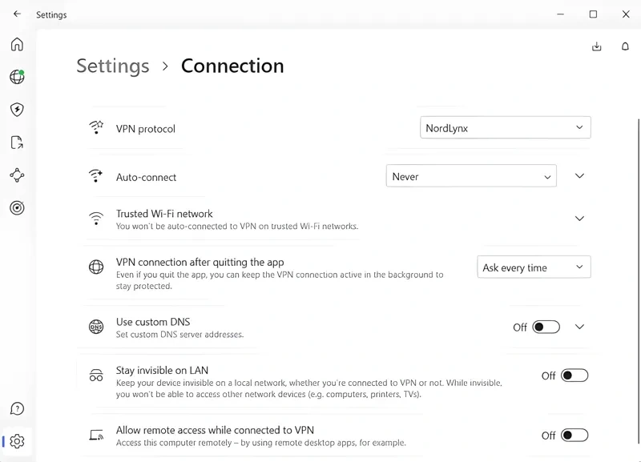Image resolution: width=641 pixels, height=462 pixels.
Task: Enable remote access while connected to VPN
Action: (x=574, y=435)
